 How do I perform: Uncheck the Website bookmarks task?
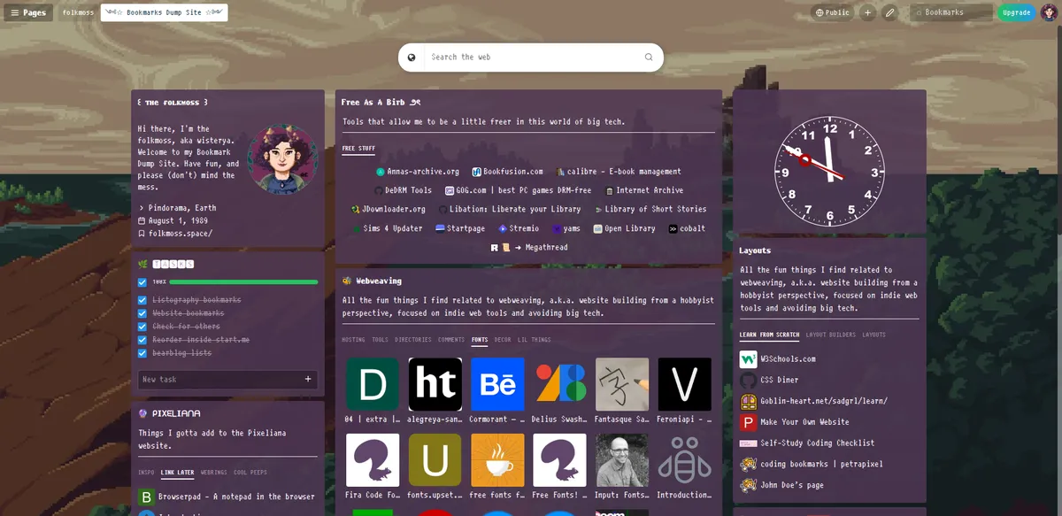pos(142,313)
